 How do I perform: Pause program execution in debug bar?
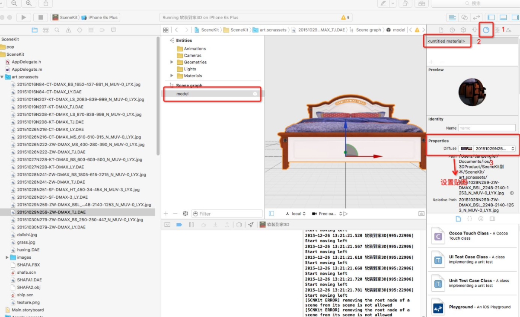coord(191,225)
